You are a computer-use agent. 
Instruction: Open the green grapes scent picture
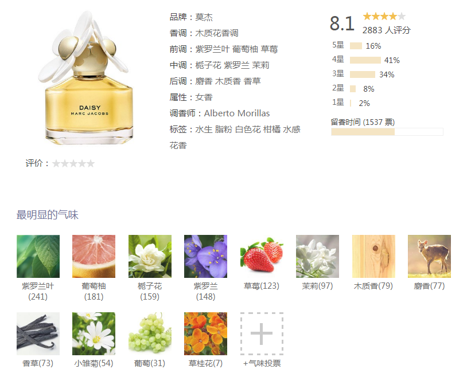pos(150,333)
